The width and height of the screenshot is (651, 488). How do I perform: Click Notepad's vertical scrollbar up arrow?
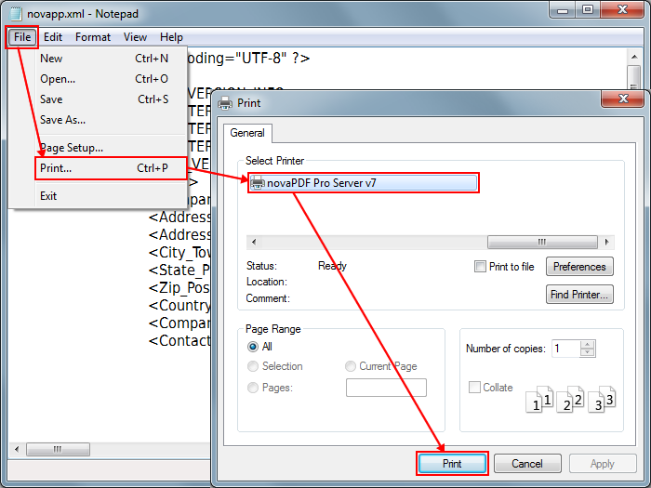(x=634, y=57)
